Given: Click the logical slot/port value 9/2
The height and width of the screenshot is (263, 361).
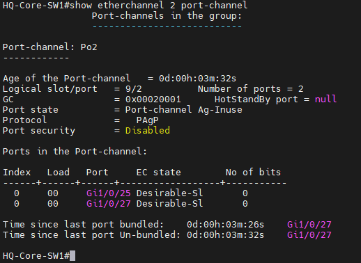Looking at the screenshot, I should (x=134, y=89).
